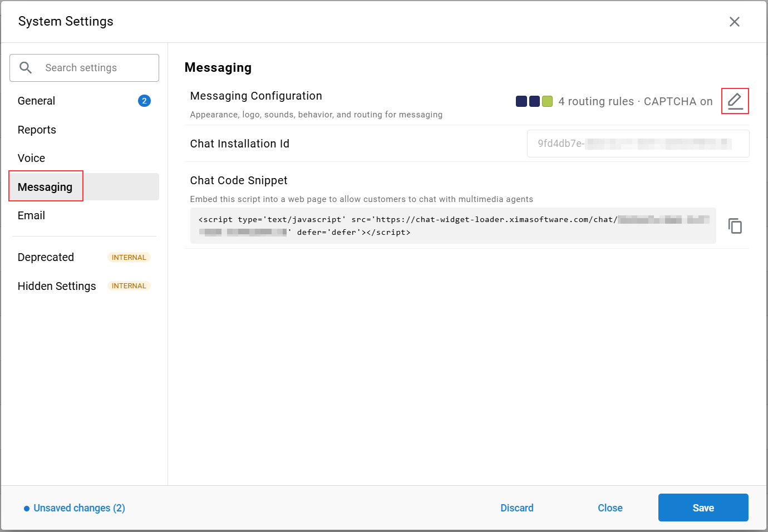
Task: Copy the chat code snippet
Action: click(735, 225)
